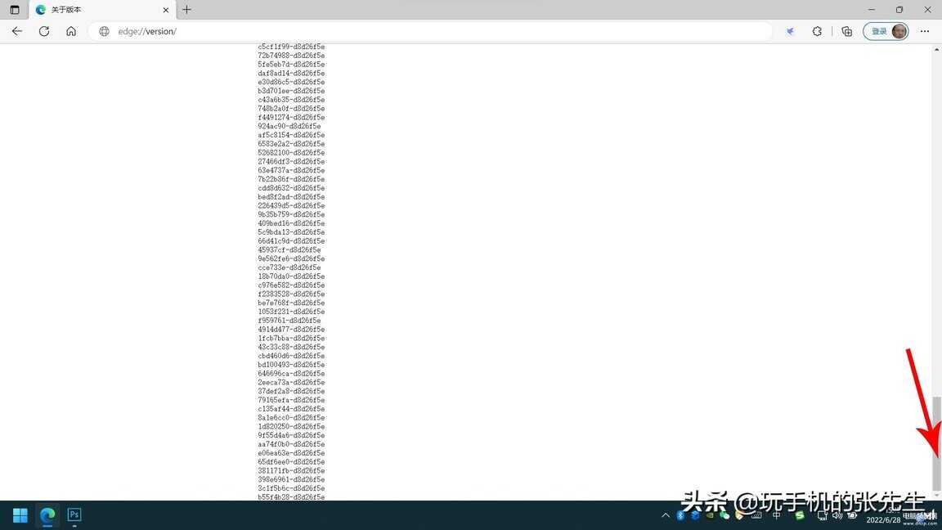Click row 1d820250-d8d26f5e

click(291, 427)
